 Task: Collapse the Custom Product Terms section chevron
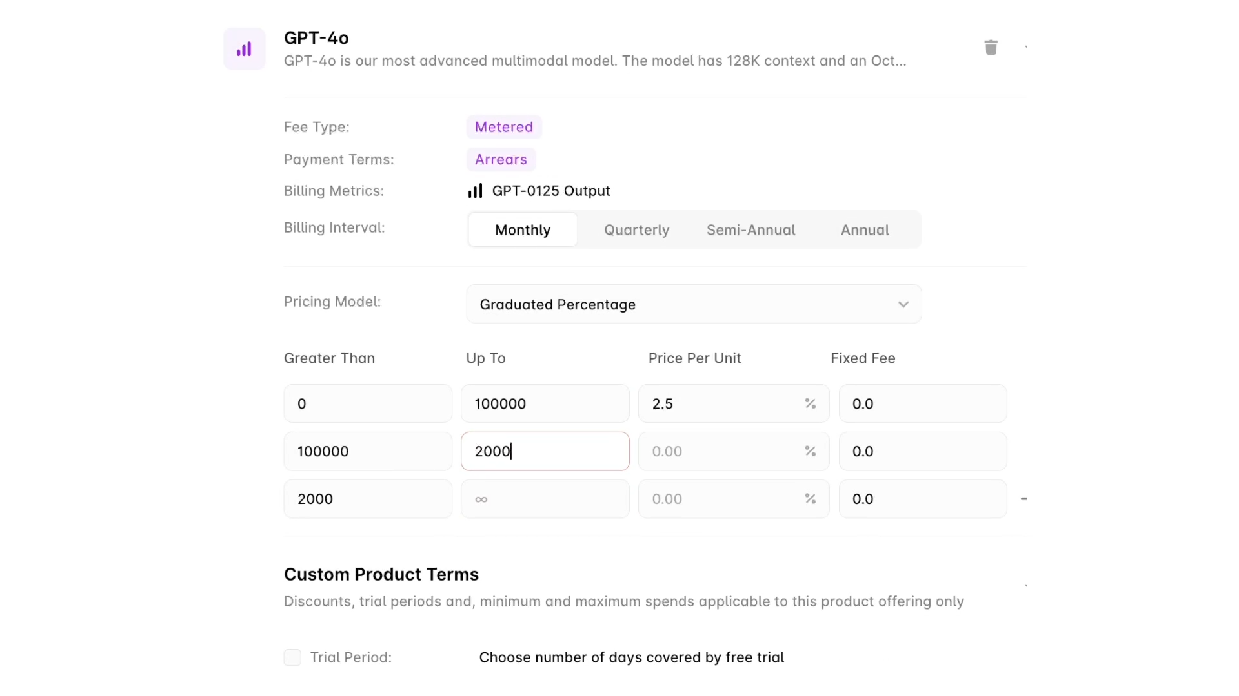pyautogui.click(x=1026, y=586)
